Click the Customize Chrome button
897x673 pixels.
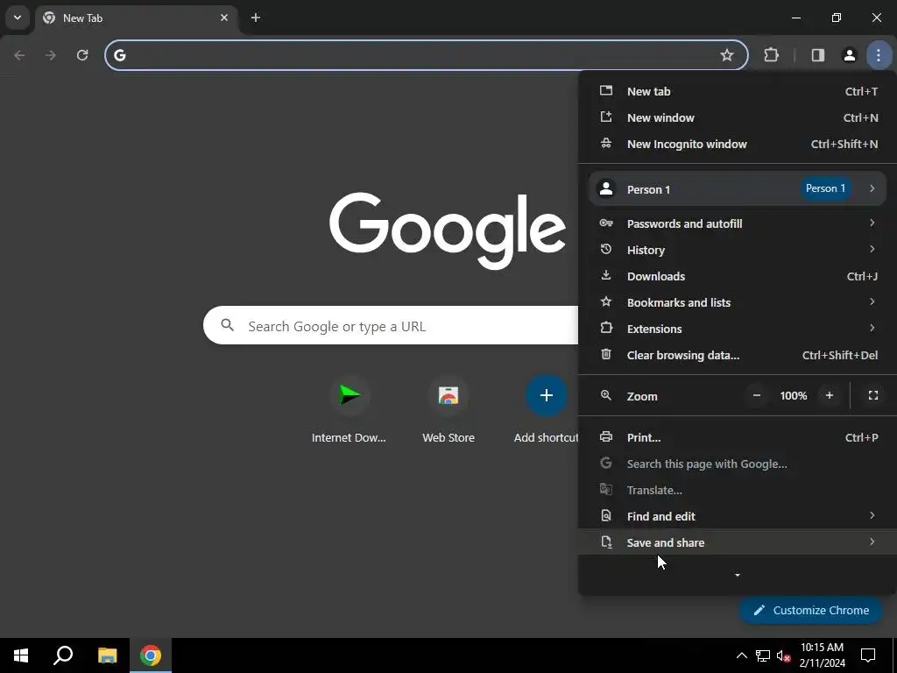(x=810, y=611)
